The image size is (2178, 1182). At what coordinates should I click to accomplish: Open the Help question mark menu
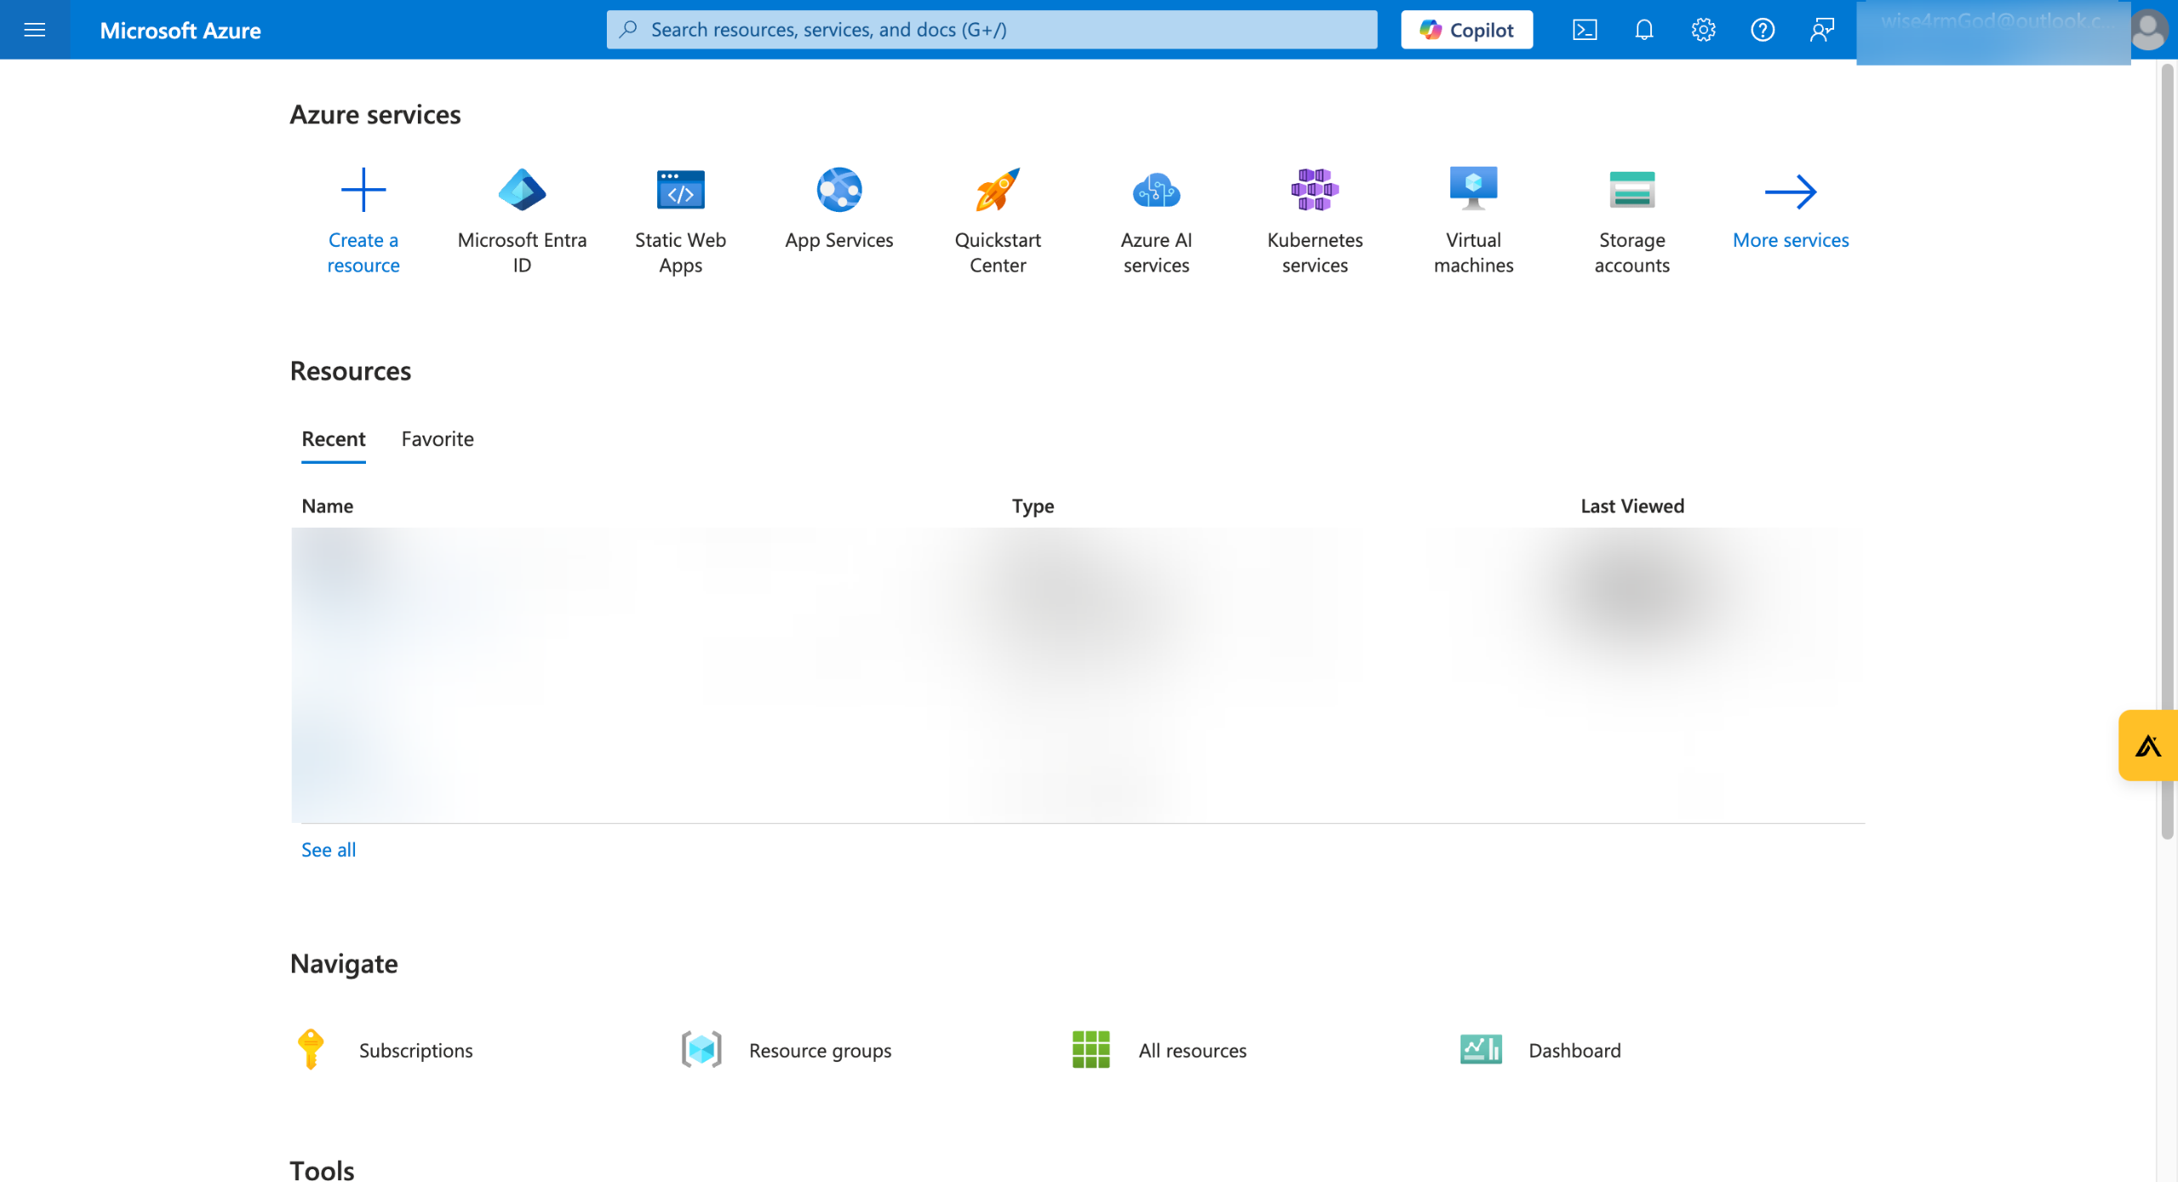pyautogui.click(x=1762, y=30)
